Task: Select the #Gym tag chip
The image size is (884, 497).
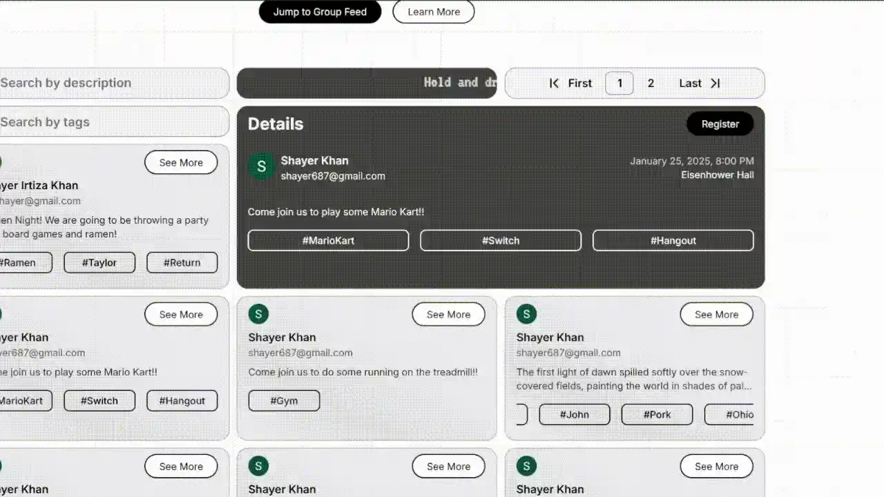Action: [x=284, y=400]
